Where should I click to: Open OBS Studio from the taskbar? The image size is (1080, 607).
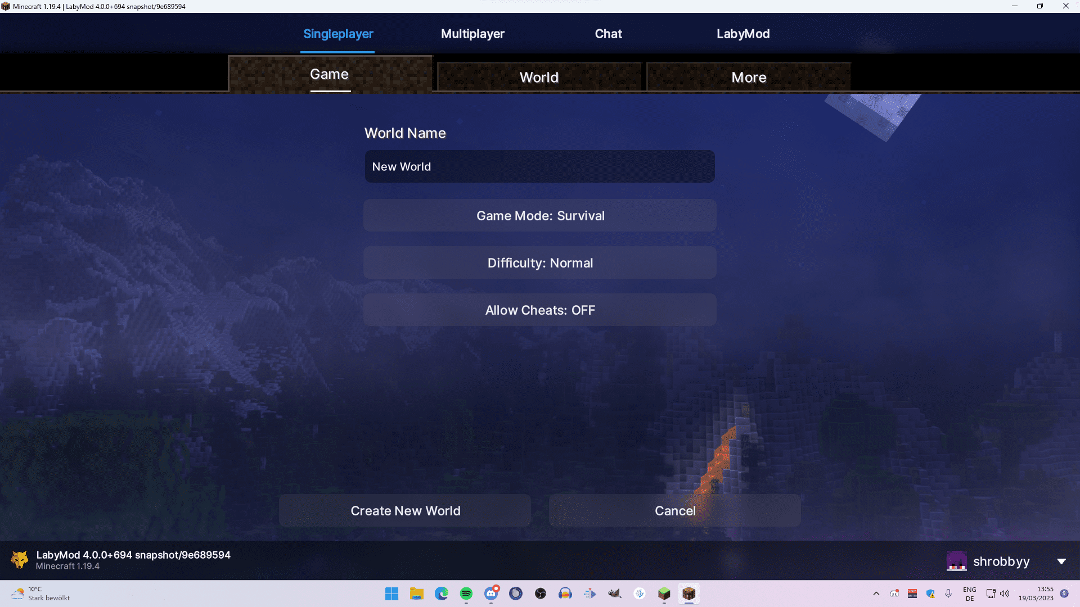tap(540, 594)
